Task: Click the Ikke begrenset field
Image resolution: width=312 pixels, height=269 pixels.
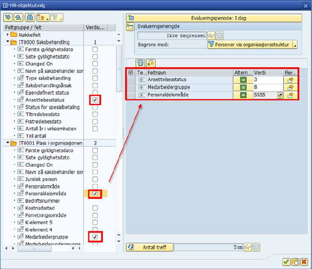Action: (x=172, y=35)
